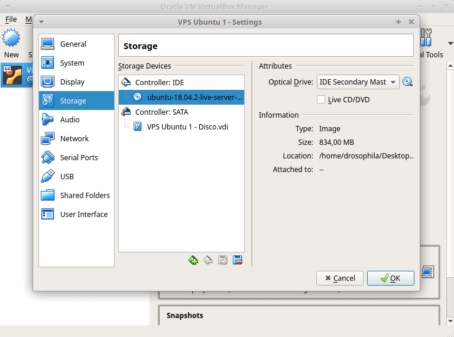
Task: Open the General settings category
Action: [x=73, y=44]
